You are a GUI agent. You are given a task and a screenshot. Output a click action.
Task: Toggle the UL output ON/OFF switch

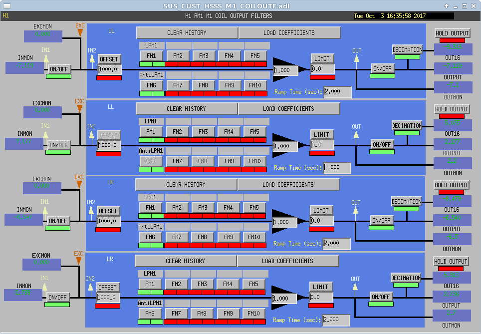point(382,69)
